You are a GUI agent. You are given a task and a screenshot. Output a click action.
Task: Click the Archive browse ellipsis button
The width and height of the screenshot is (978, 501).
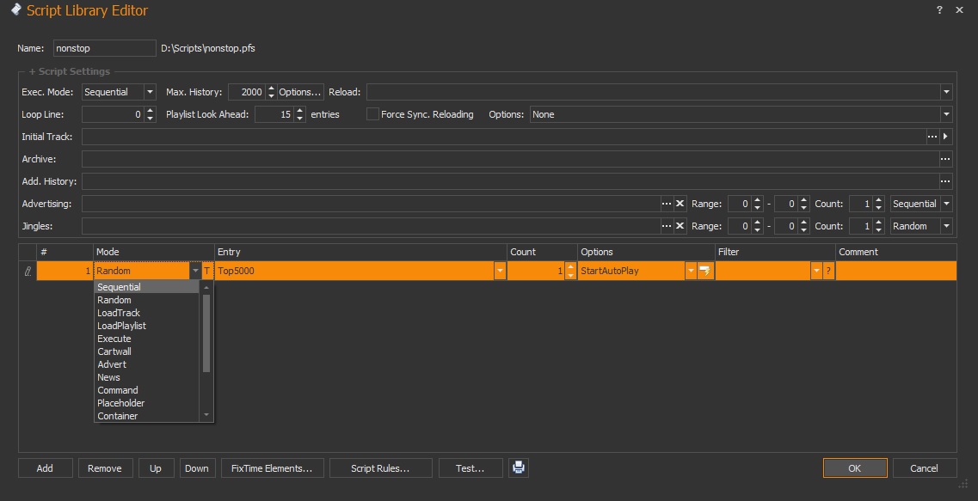click(945, 159)
